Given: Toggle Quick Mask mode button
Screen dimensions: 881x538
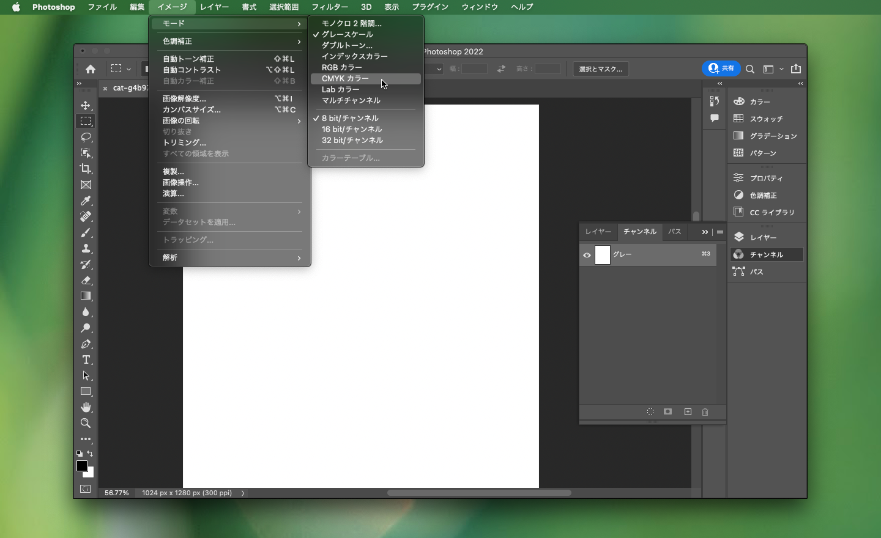Looking at the screenshot, I should click(86, 489).
